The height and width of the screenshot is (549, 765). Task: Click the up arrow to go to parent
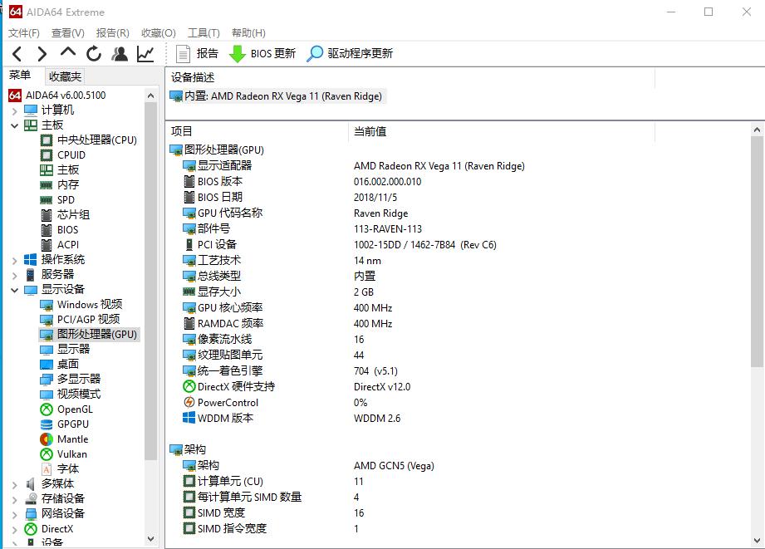66,55
